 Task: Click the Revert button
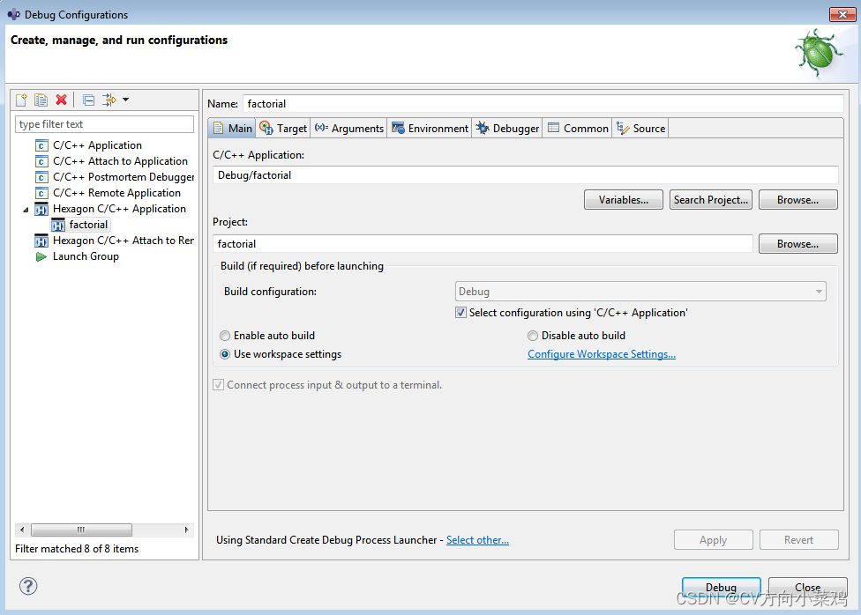(799, 540)
